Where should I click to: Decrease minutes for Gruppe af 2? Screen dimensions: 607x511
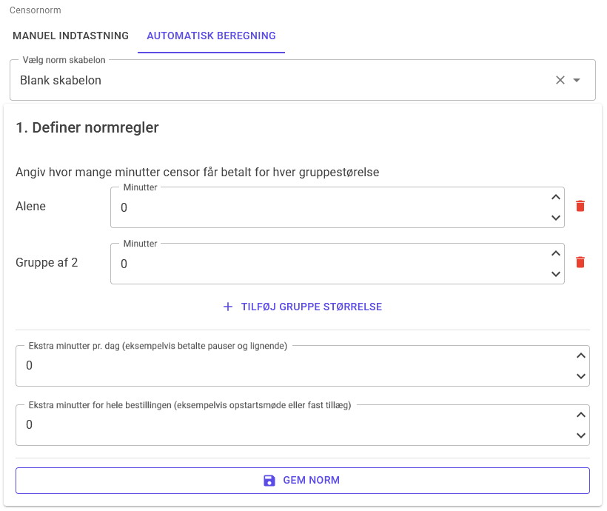point(556,274)
